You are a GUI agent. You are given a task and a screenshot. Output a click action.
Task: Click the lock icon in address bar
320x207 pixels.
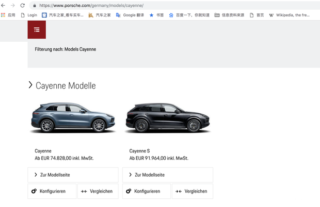35,5
